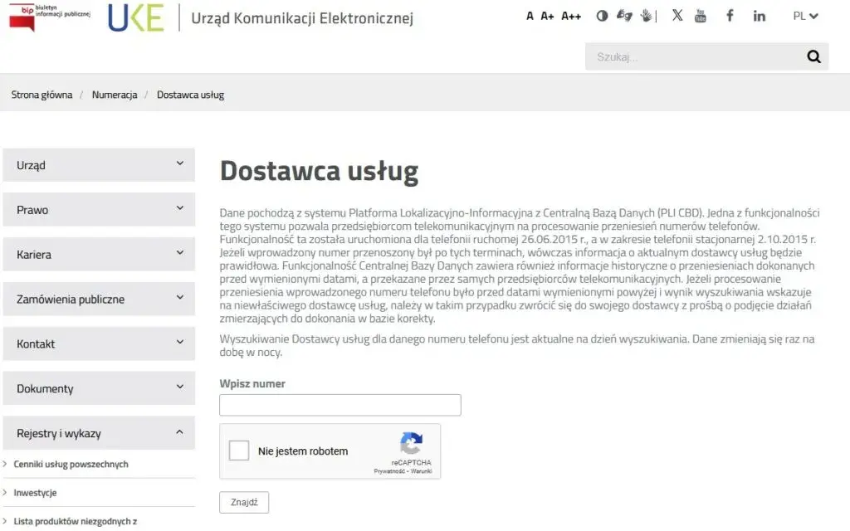
Task: Click the reCAPTCHA logo
Action: 411,443
